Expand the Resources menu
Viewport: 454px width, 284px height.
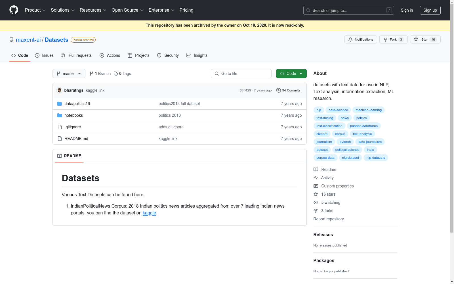tap(93, 10)
